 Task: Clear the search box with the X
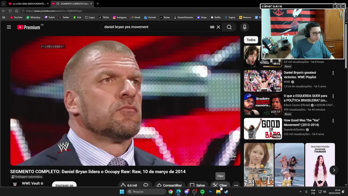pos(218,27)
